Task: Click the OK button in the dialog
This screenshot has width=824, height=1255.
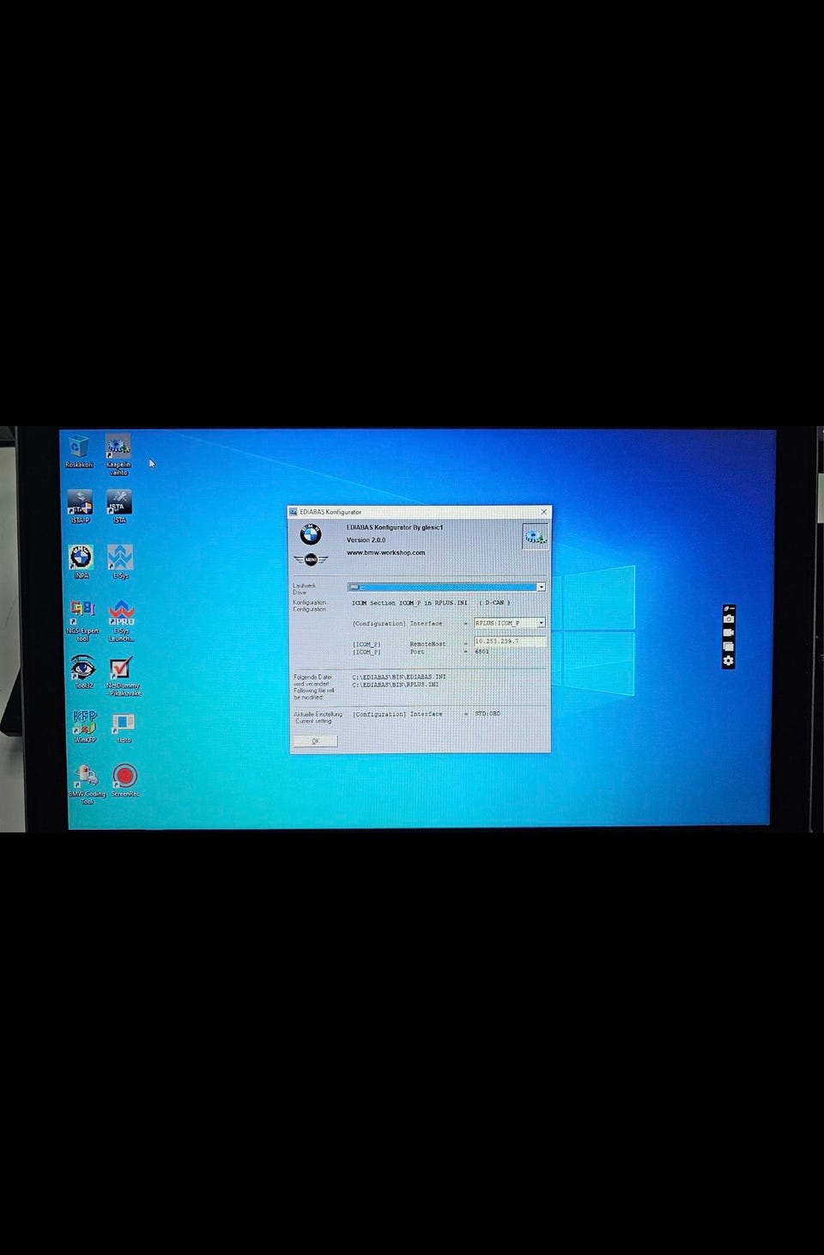Action: point(315,740)
